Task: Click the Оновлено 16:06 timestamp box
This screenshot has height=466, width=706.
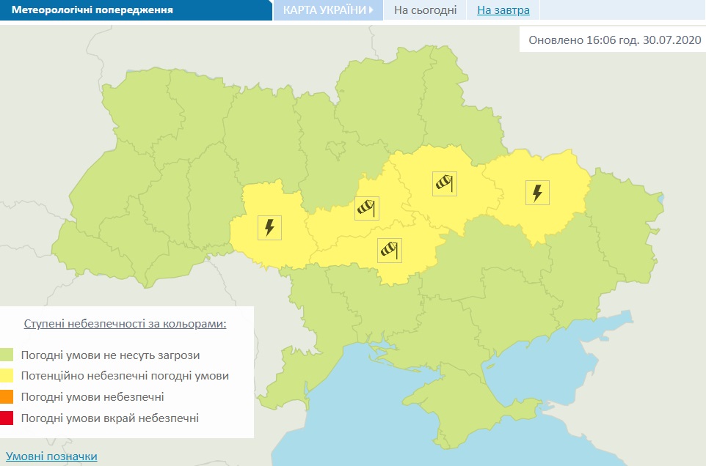Action: pos(611,40)
